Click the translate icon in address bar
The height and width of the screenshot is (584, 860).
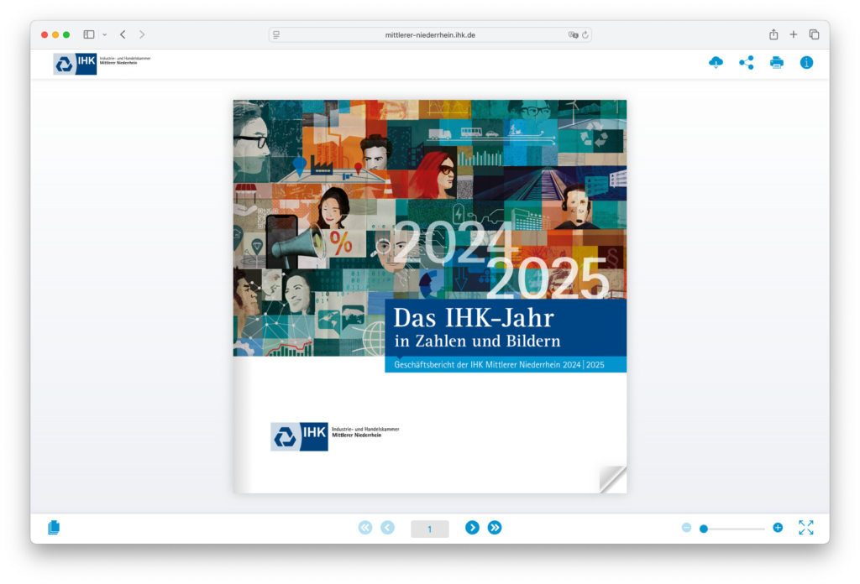[x=573, y=34]
